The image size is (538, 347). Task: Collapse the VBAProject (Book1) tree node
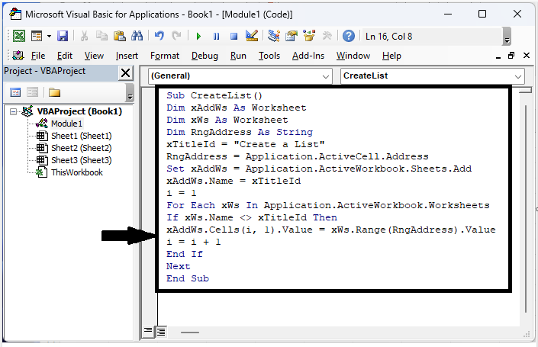pyautogui.click(x=13, y=111)
